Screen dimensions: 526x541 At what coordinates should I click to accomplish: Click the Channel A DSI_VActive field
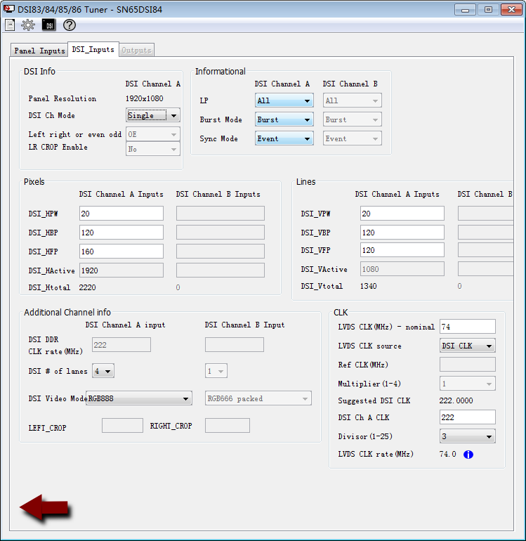(402, 269)
